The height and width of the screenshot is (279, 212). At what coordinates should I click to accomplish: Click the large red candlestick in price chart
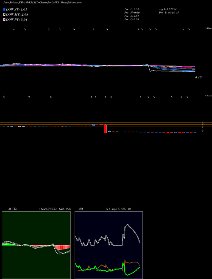[x=106, y=129]
